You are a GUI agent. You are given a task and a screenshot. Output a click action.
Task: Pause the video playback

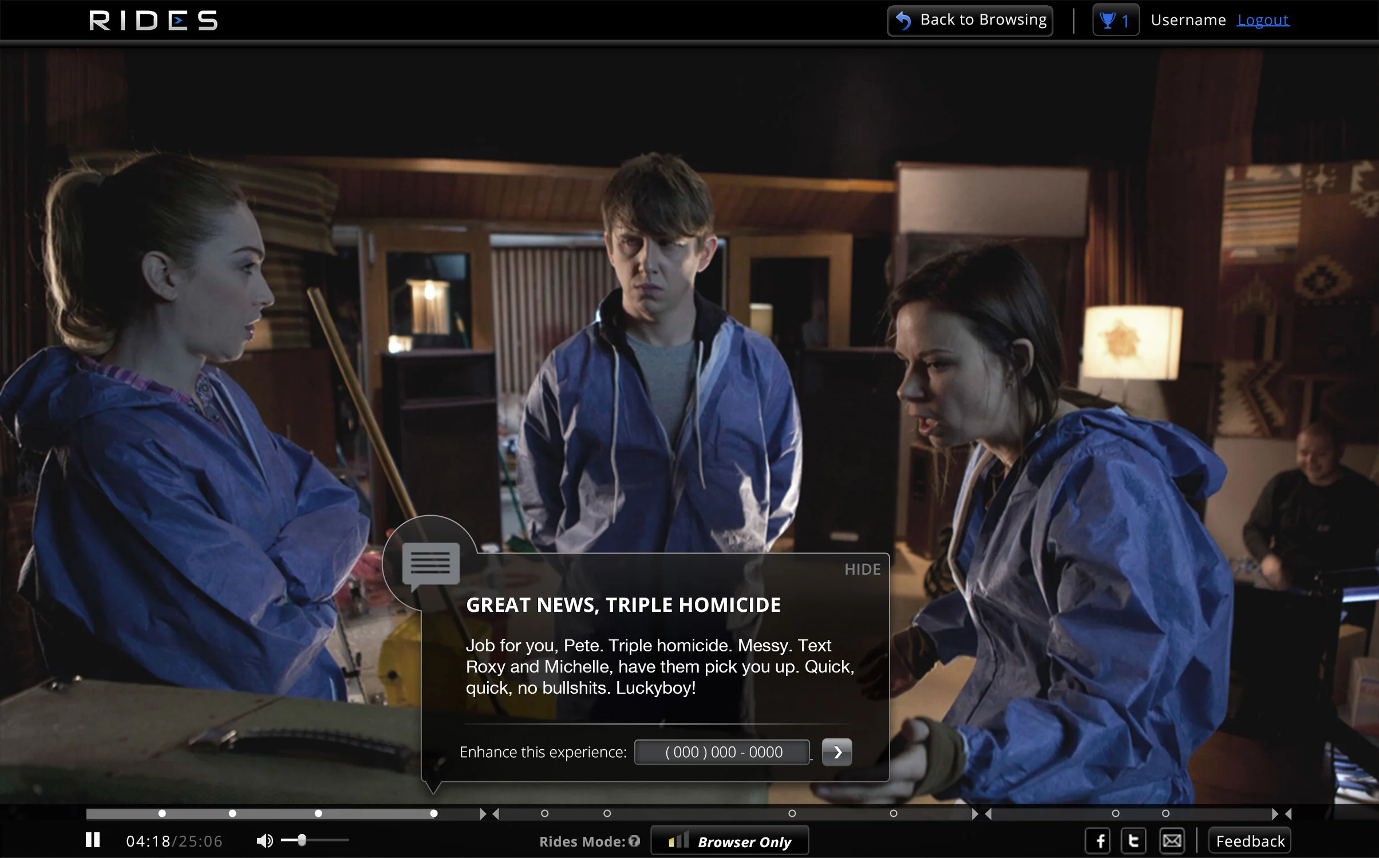point(93,840)
